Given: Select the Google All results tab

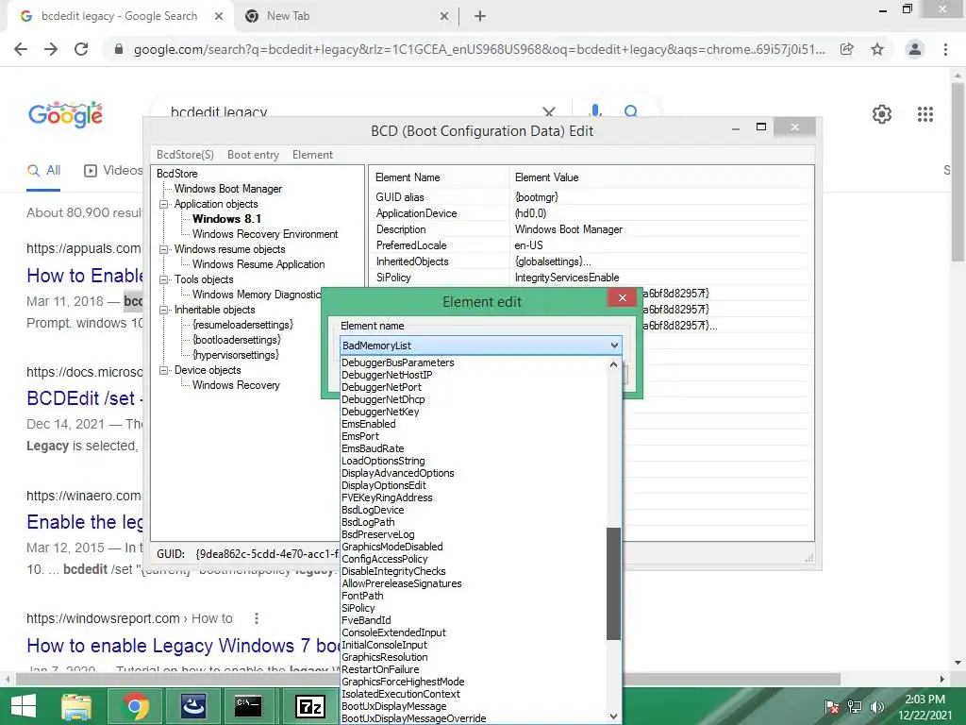Looking at the screenshot, I should (x=43, y=171).
